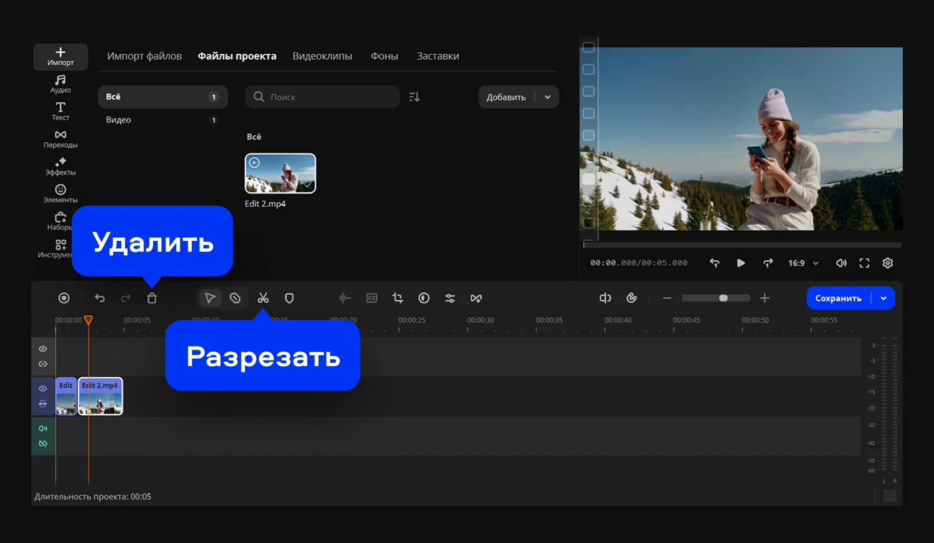Click the trash delete icon
Screen dimensions: 934x543
[152, 298]
